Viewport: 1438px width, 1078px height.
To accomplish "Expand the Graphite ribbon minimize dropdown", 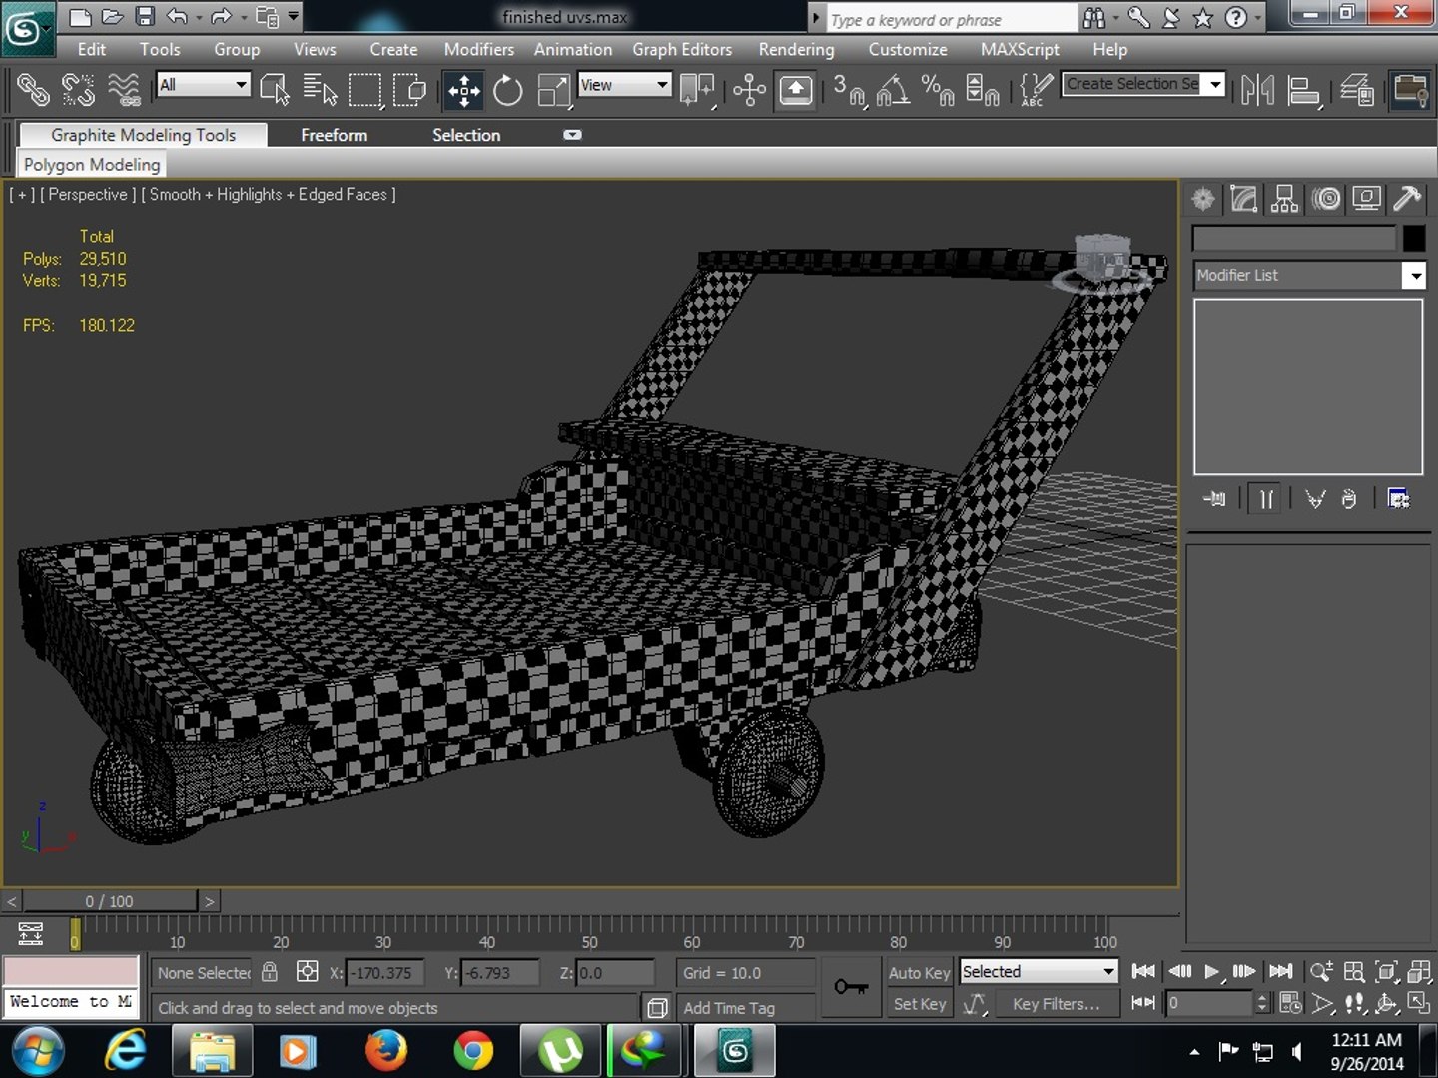I will (572, 135).
